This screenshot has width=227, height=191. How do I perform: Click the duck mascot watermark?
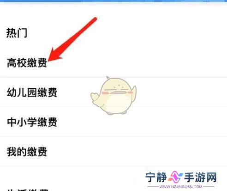(113, 96)
